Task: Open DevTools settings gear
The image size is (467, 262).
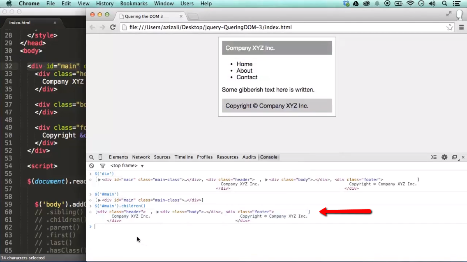Action: pos(444,157)
